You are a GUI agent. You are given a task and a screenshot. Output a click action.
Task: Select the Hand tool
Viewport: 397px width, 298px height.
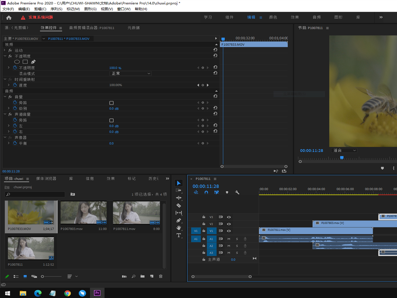pyautogui.click(x=179, y=228)
